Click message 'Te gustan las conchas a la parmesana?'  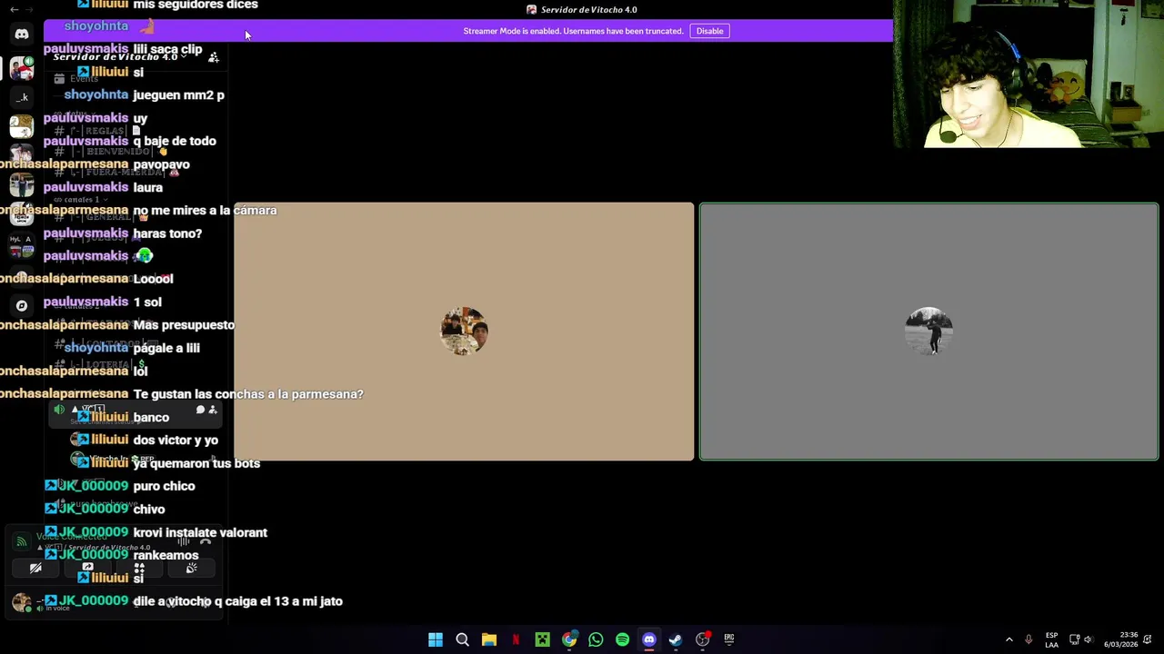(248, 394)
